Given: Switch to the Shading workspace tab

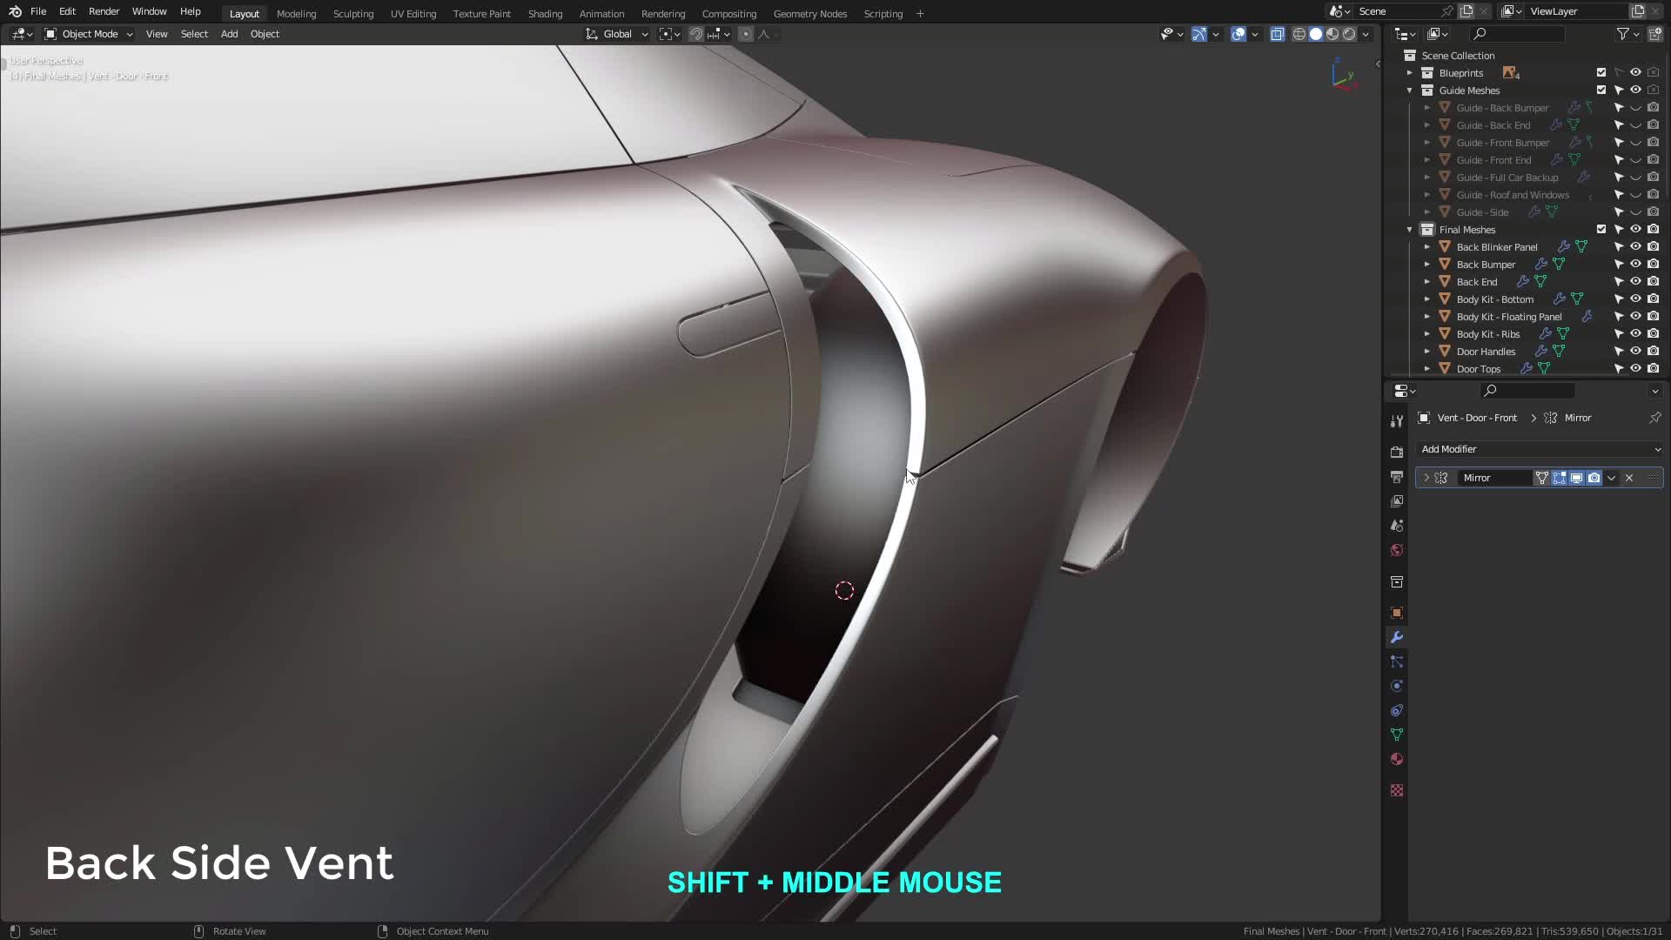Looking at the screenshot, I should (x=545, y=13).
